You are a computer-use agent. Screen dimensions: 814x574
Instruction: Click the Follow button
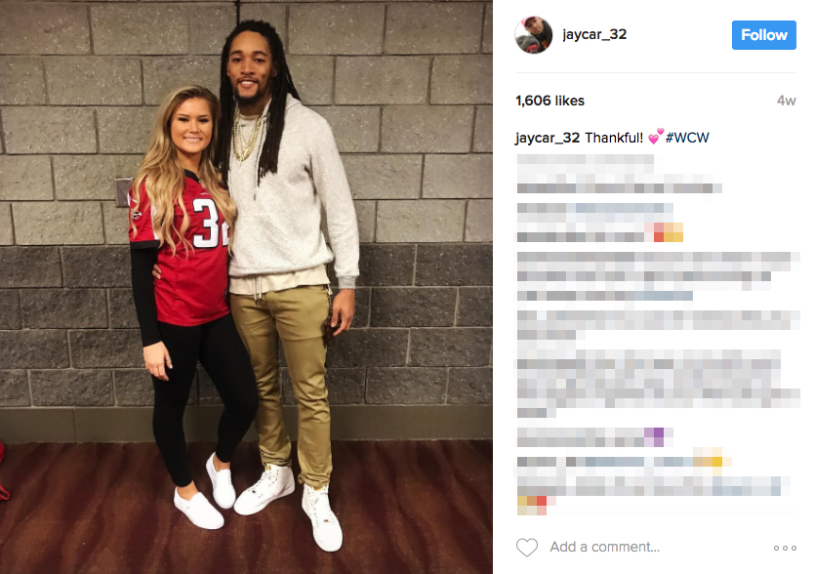point(763,35)
